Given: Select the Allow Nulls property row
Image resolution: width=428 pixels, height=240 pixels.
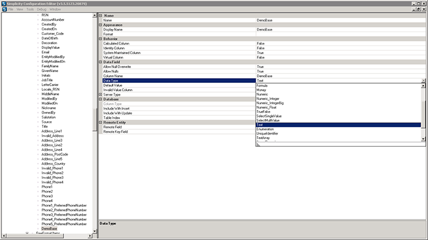Looking at the screenshot, I should (x=179, y=71).
